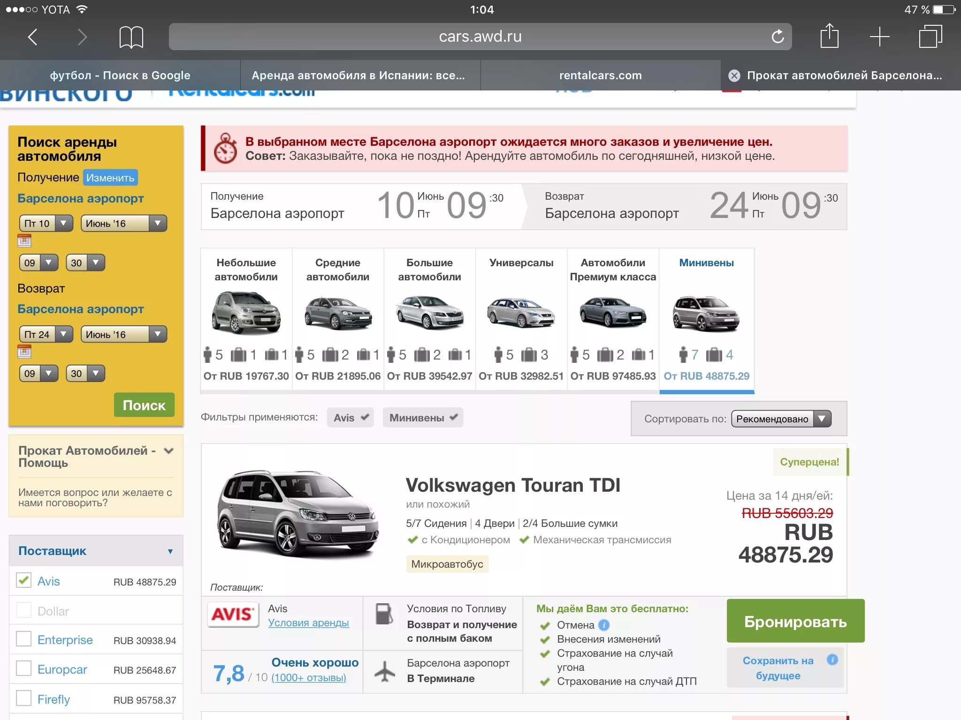The image size is (961, 720).
Task: Click the Бронировать button
Action: 795,621
